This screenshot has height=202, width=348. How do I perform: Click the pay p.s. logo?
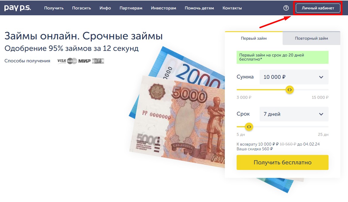[18, 8]
